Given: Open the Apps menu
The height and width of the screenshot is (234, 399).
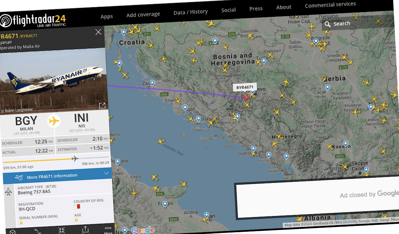Looking at the screenshot, I should (x=107, y=16).
